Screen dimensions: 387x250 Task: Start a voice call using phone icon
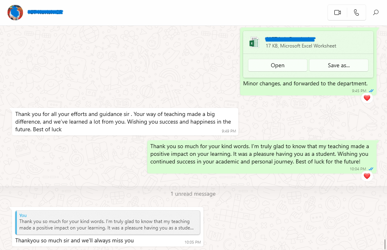click(356, 12)
